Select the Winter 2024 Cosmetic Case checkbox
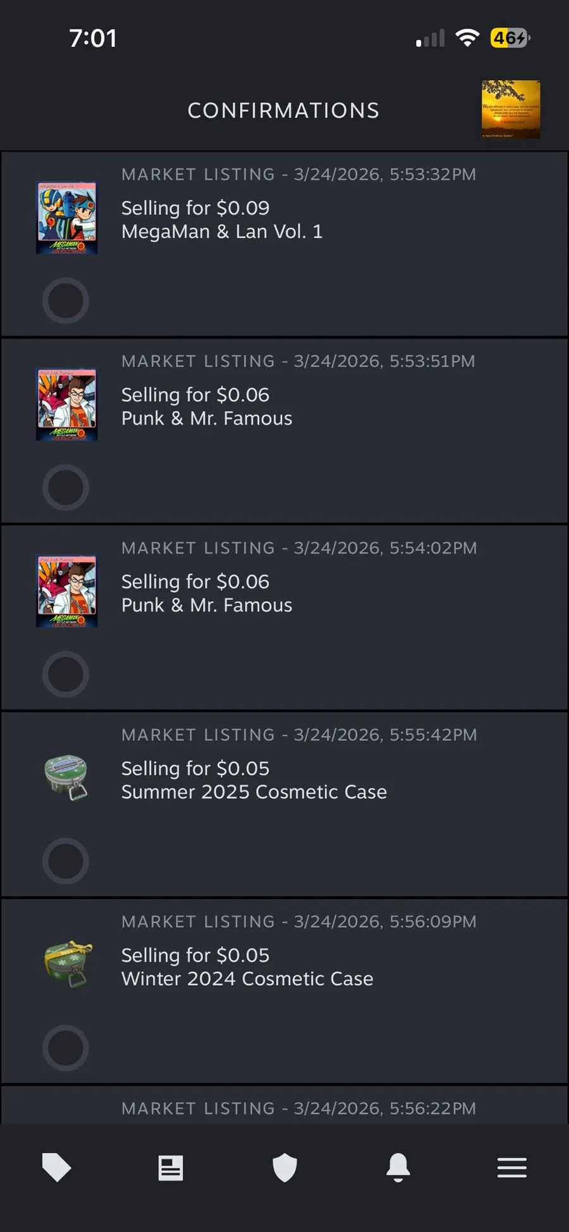This screenshot has width=569, height=1232. tap(66, 1048)
